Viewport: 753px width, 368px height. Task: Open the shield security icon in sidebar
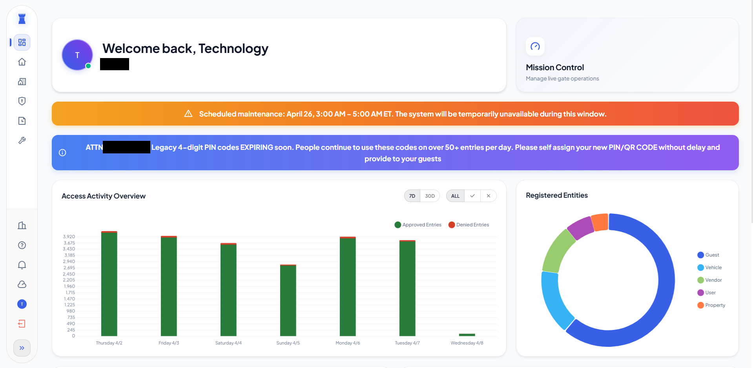click(22, 101)
